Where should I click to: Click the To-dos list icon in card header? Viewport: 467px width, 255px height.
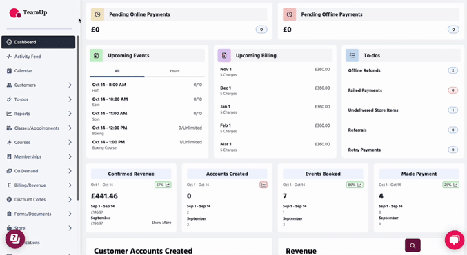coord(352,56)
